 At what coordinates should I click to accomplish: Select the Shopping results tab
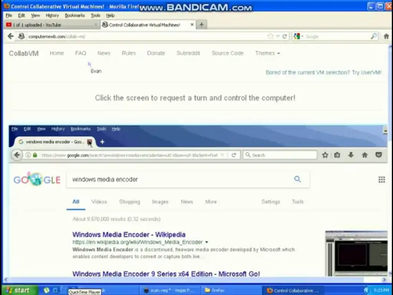(130, 202)
